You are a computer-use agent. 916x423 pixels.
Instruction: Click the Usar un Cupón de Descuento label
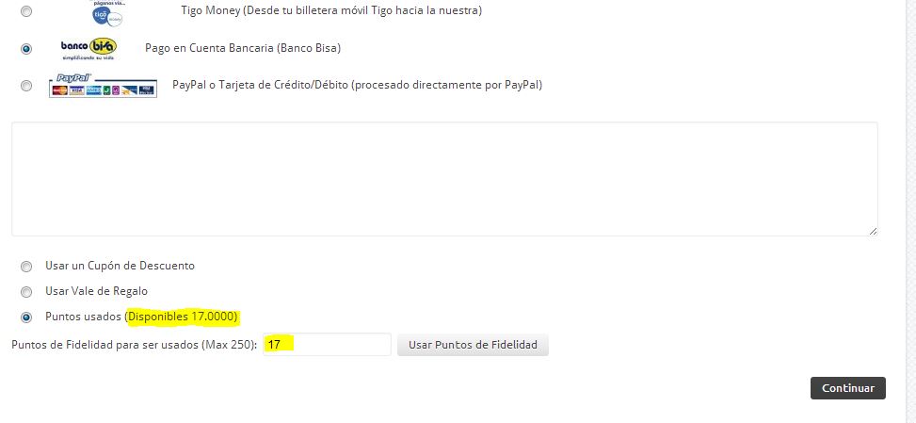coord(120,266)
